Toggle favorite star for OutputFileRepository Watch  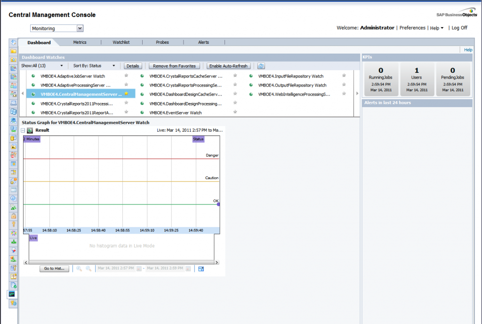(x=344, y=85)
